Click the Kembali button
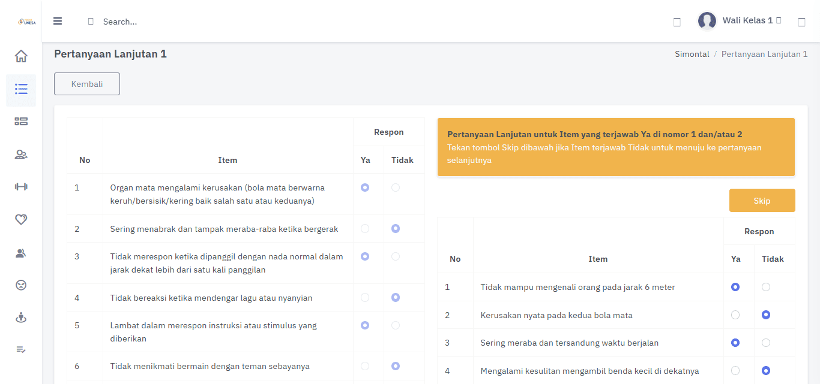820x384 pixels. (87, 84)
